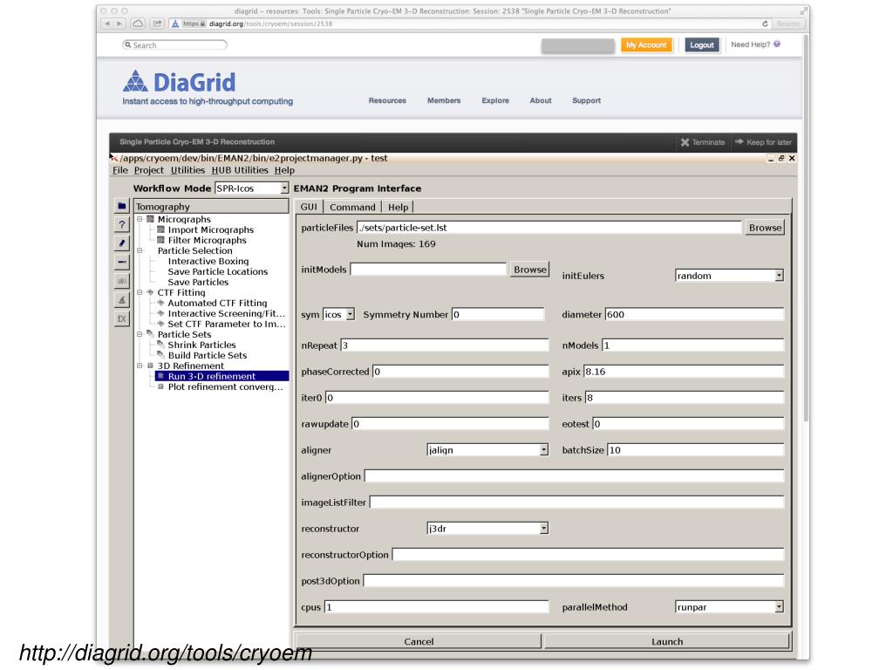Reload the page with the refresh icon
Screen dimensions: 893x670
coord(765,24)
